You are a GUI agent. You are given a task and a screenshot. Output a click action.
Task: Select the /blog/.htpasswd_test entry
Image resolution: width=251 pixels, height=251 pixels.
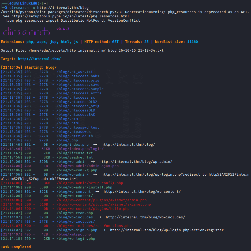(78, 128)
